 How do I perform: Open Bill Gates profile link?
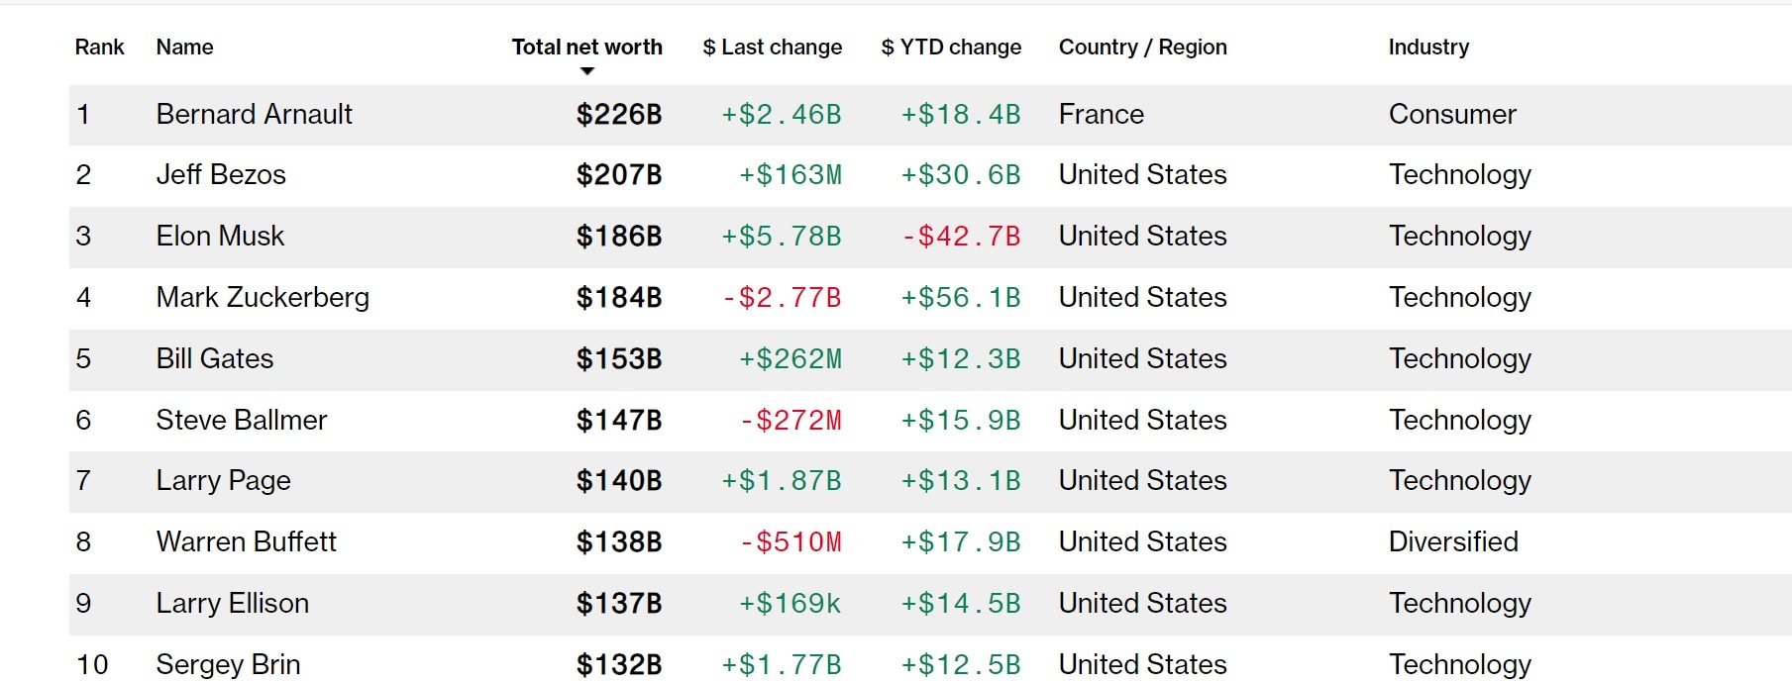[x=214, y=358]
